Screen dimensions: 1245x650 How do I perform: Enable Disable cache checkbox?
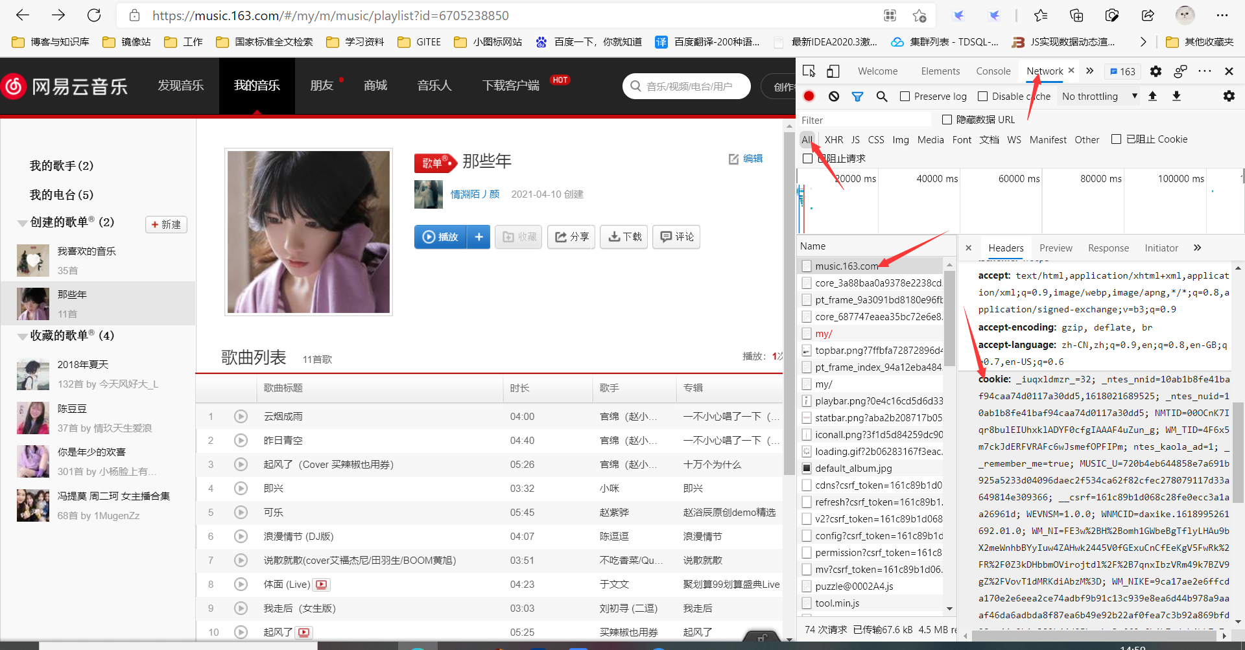[x=983, y=96]
